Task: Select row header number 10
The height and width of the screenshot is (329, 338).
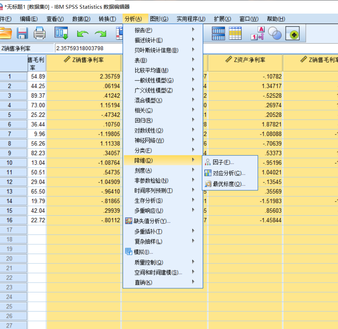Action: click(14, 162)
